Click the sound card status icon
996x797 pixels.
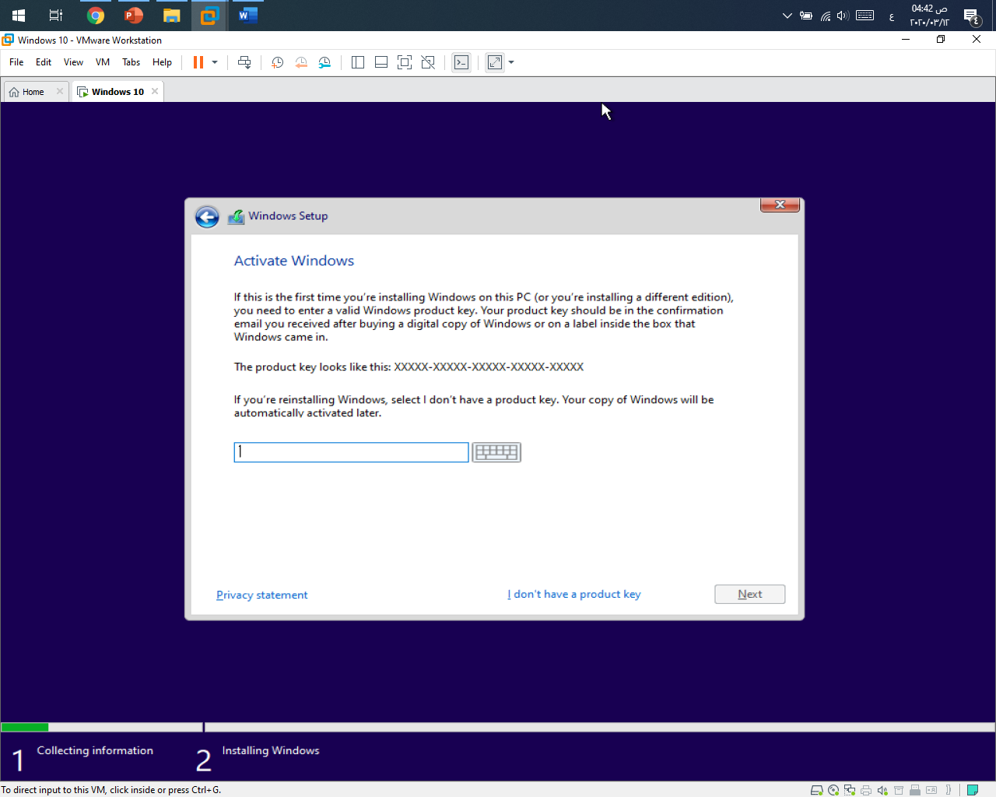tap(882, 790)
